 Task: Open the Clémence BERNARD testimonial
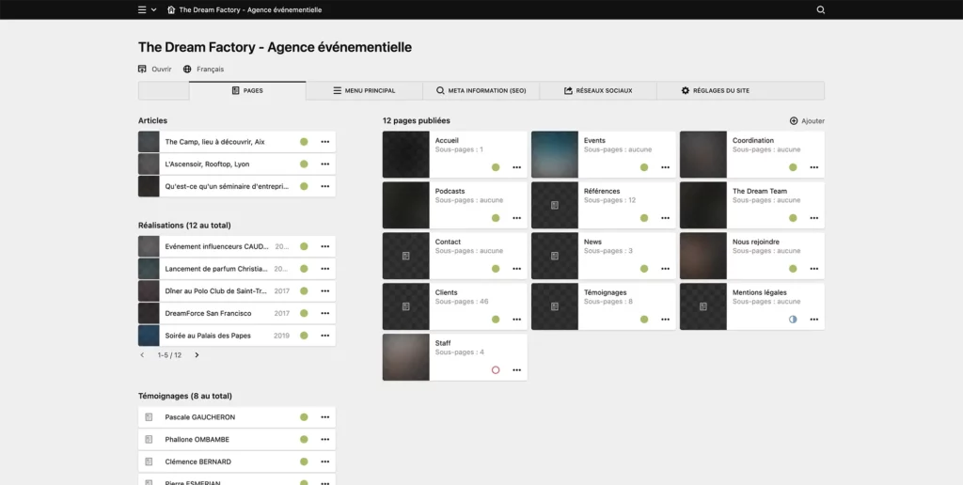tap(197, 462)
